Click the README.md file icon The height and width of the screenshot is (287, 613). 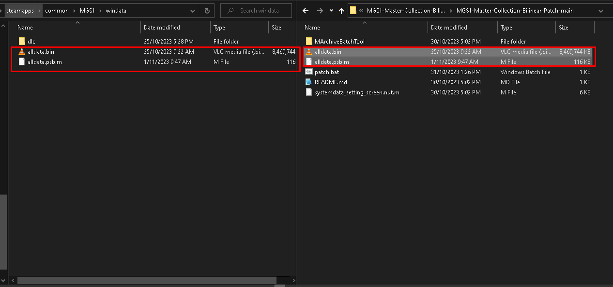coord(309,82)
